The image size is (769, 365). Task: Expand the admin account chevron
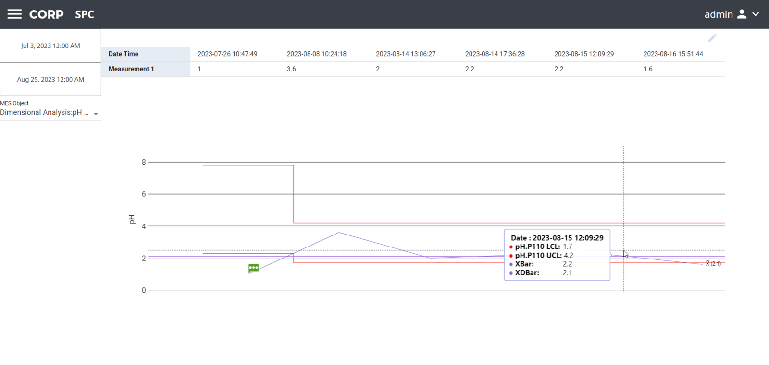(x=756, y=14)
